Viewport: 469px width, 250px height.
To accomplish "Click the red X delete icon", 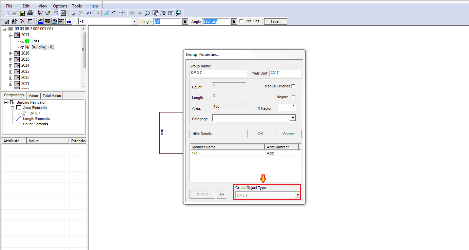I will (x=22, y=21).
